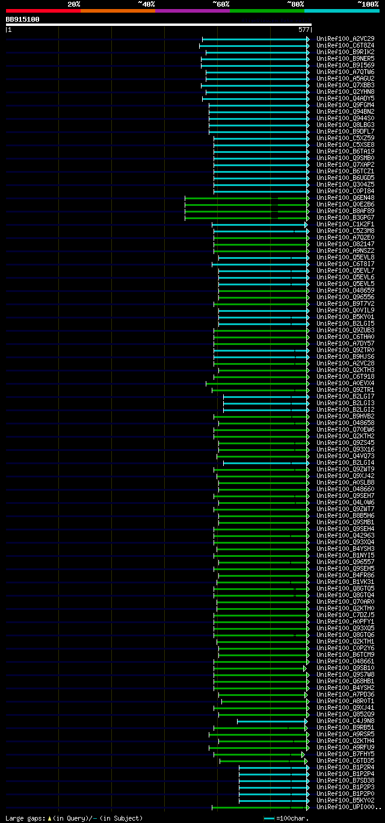The image size is (385, 823).
Task: Open hit UniRef100_Q9SMB0
Action: tap(345, 158)
